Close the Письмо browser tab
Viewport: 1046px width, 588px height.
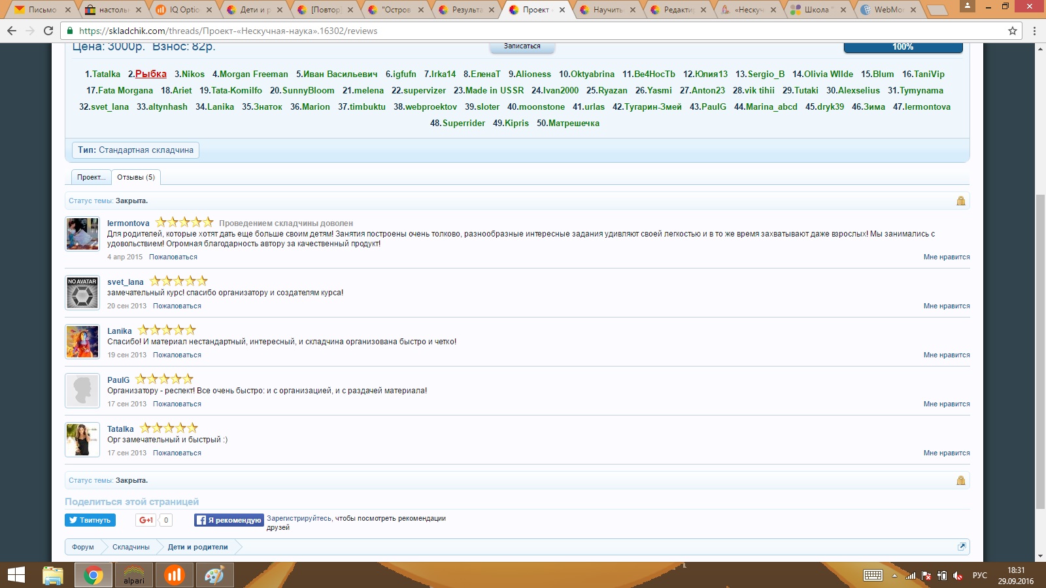coord(69,10)
